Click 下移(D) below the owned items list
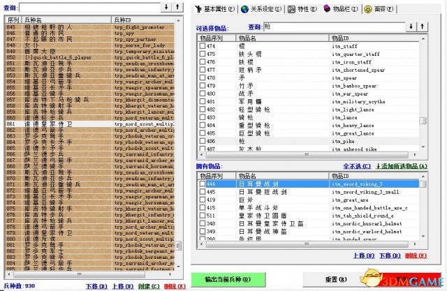The width and height of the screenshot is (447, 291). [x=390, y=255]
